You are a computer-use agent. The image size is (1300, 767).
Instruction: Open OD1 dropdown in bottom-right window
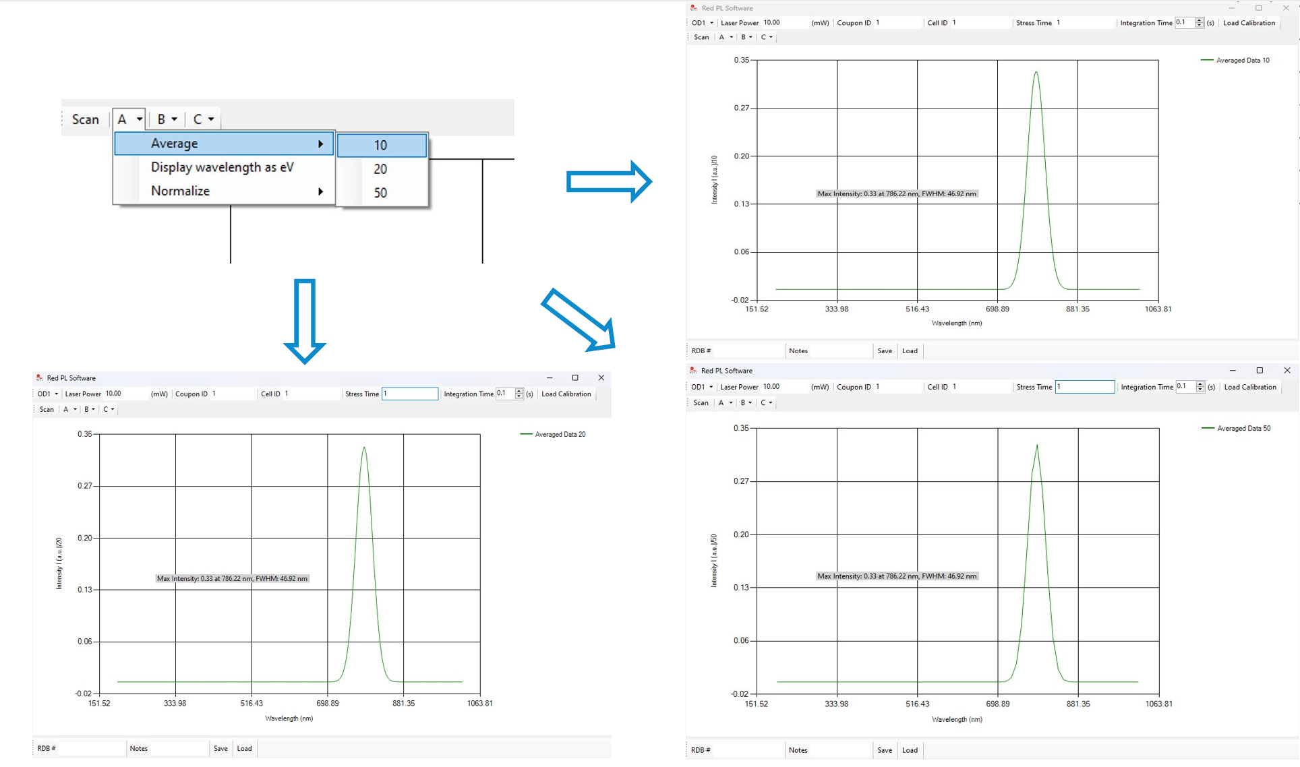point(703,387)
